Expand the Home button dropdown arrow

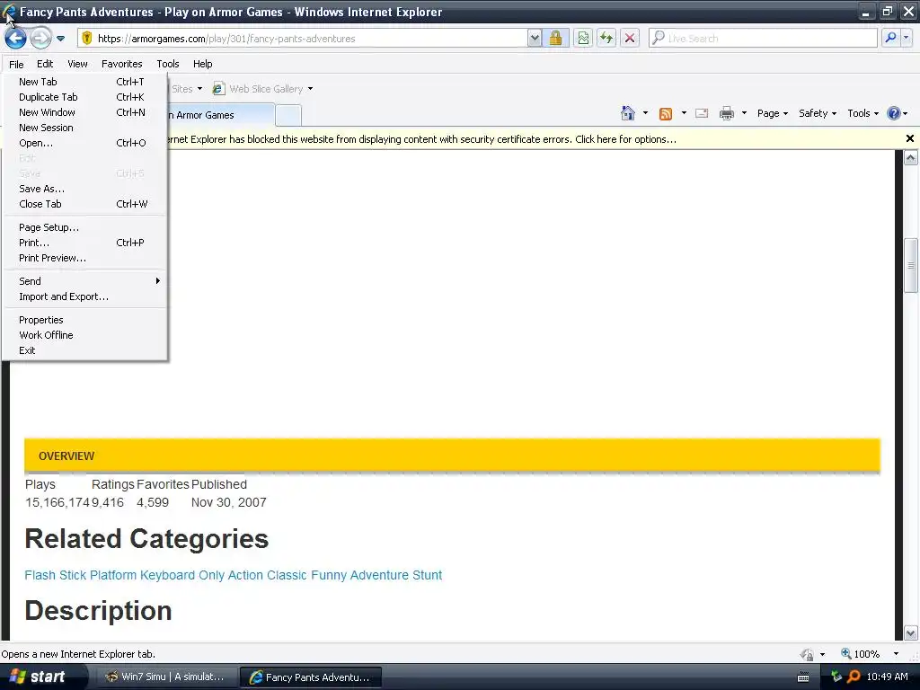coord(645,113)
